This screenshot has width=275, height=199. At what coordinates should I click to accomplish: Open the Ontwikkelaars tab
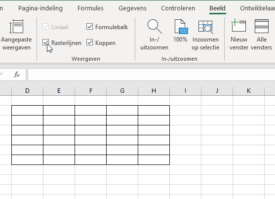(x=257, y=8)
